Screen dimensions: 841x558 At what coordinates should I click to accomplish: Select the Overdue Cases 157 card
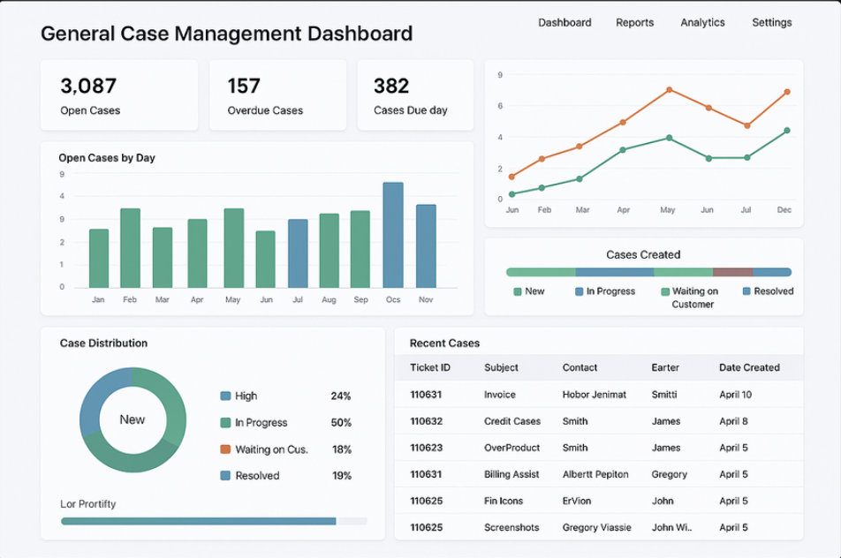277,95
